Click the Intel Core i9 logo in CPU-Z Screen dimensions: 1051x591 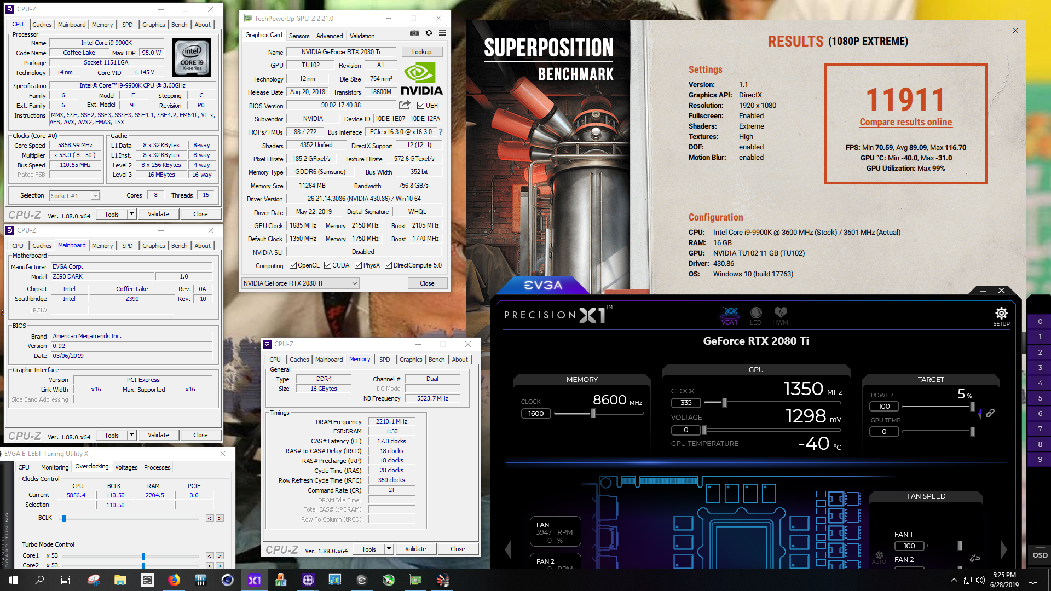(192, 57)
